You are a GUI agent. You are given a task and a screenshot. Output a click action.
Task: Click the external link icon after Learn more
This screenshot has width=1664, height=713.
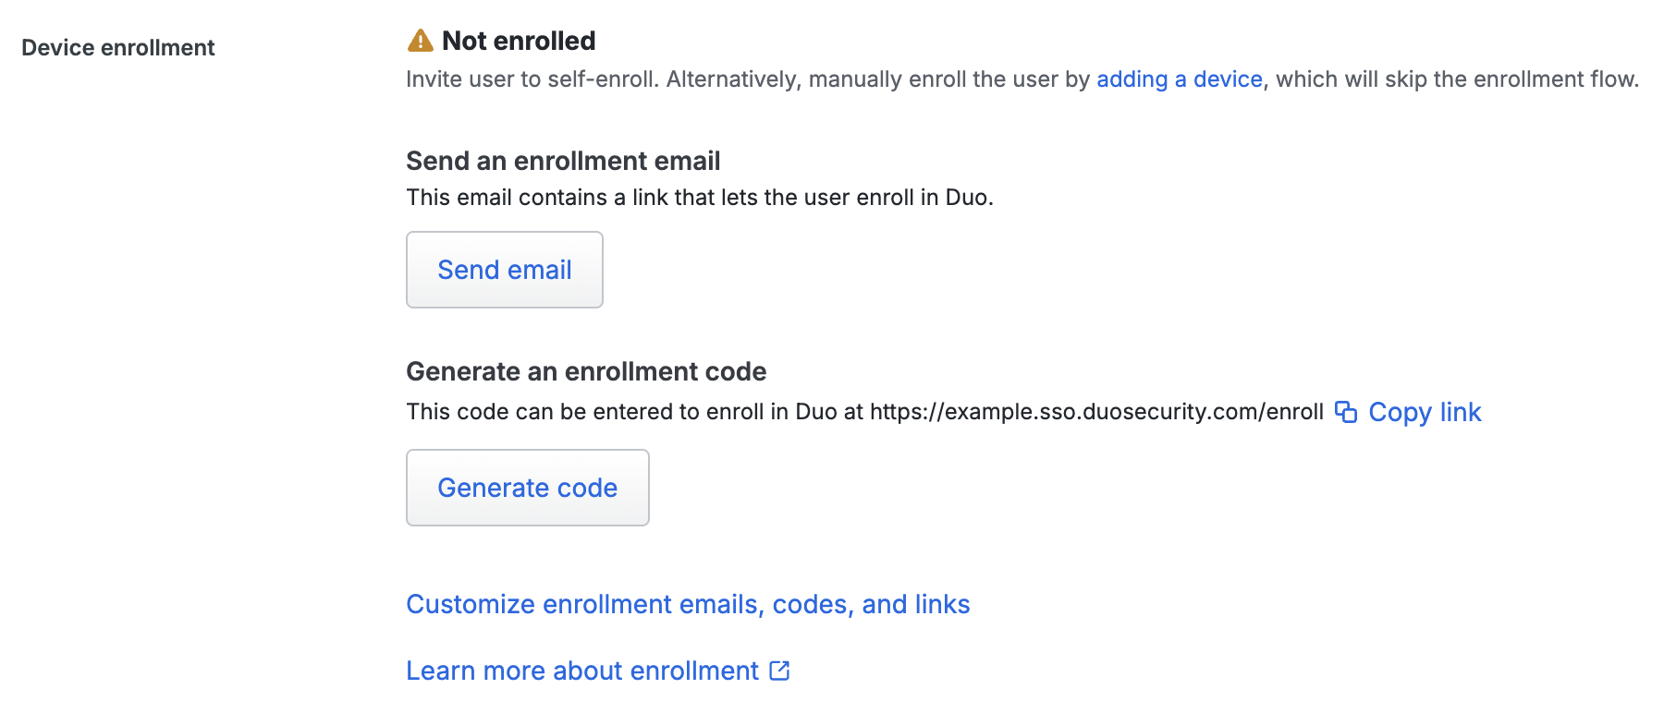tap(779, 671)
